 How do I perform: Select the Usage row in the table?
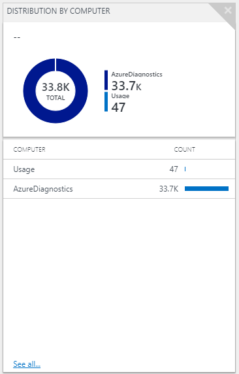pyautogui.click(x=119, y=169)
